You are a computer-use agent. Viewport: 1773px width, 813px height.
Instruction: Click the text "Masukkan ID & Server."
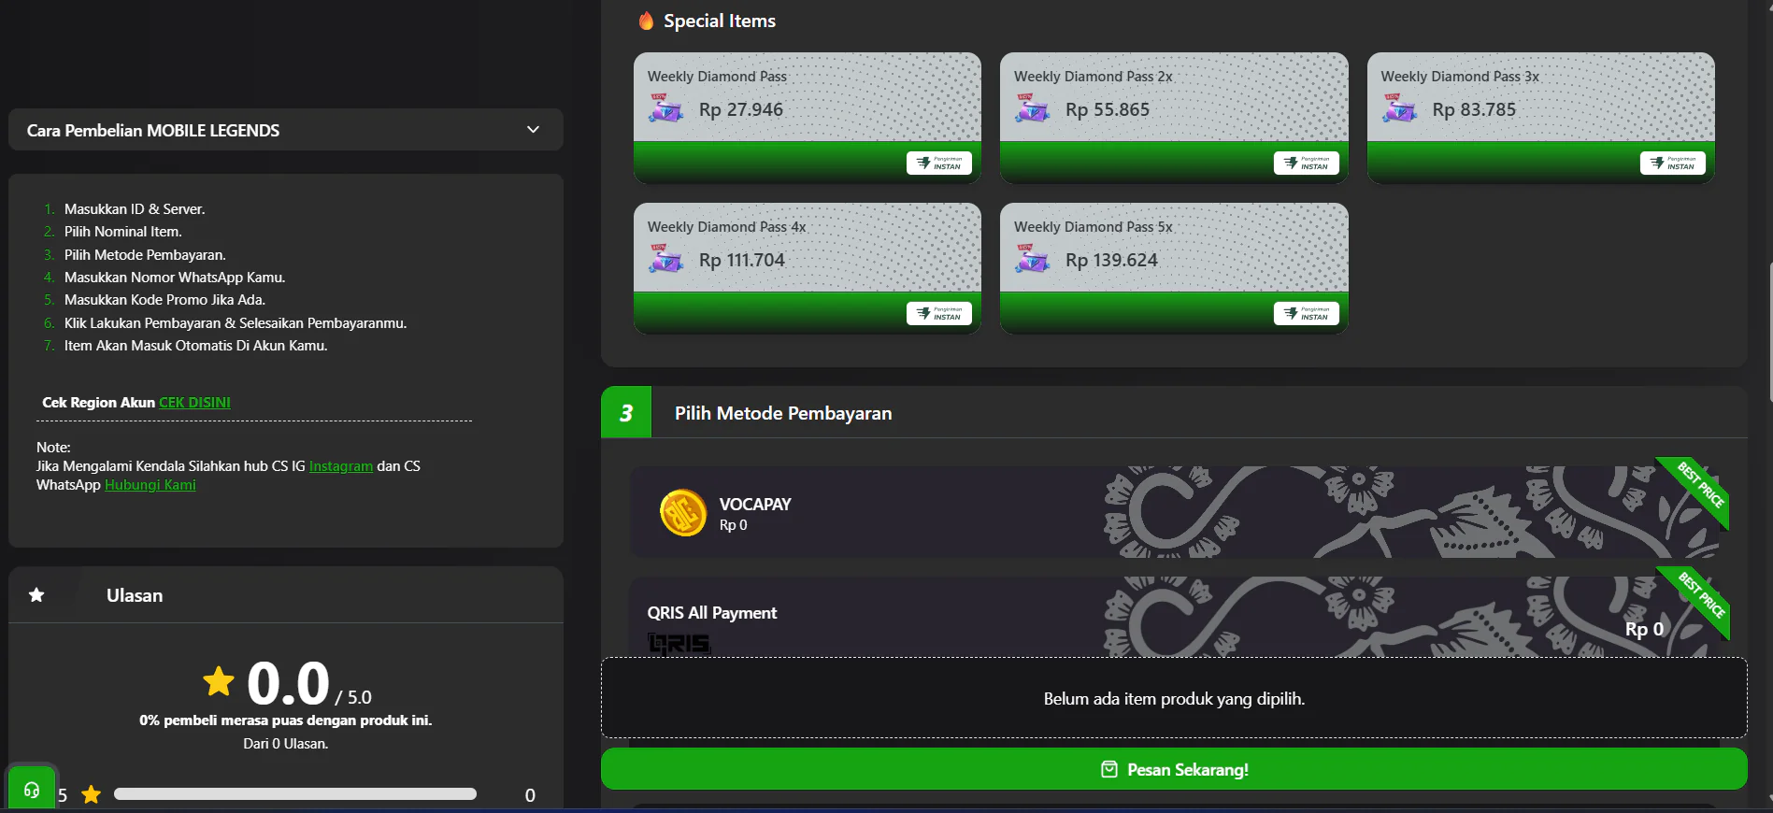point(135,209)
